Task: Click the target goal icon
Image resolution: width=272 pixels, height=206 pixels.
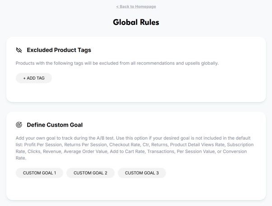Action: tap(19, 125)
